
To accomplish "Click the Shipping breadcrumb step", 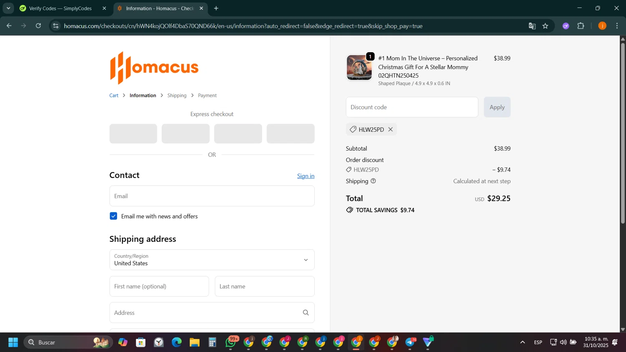I will point(177,96).
